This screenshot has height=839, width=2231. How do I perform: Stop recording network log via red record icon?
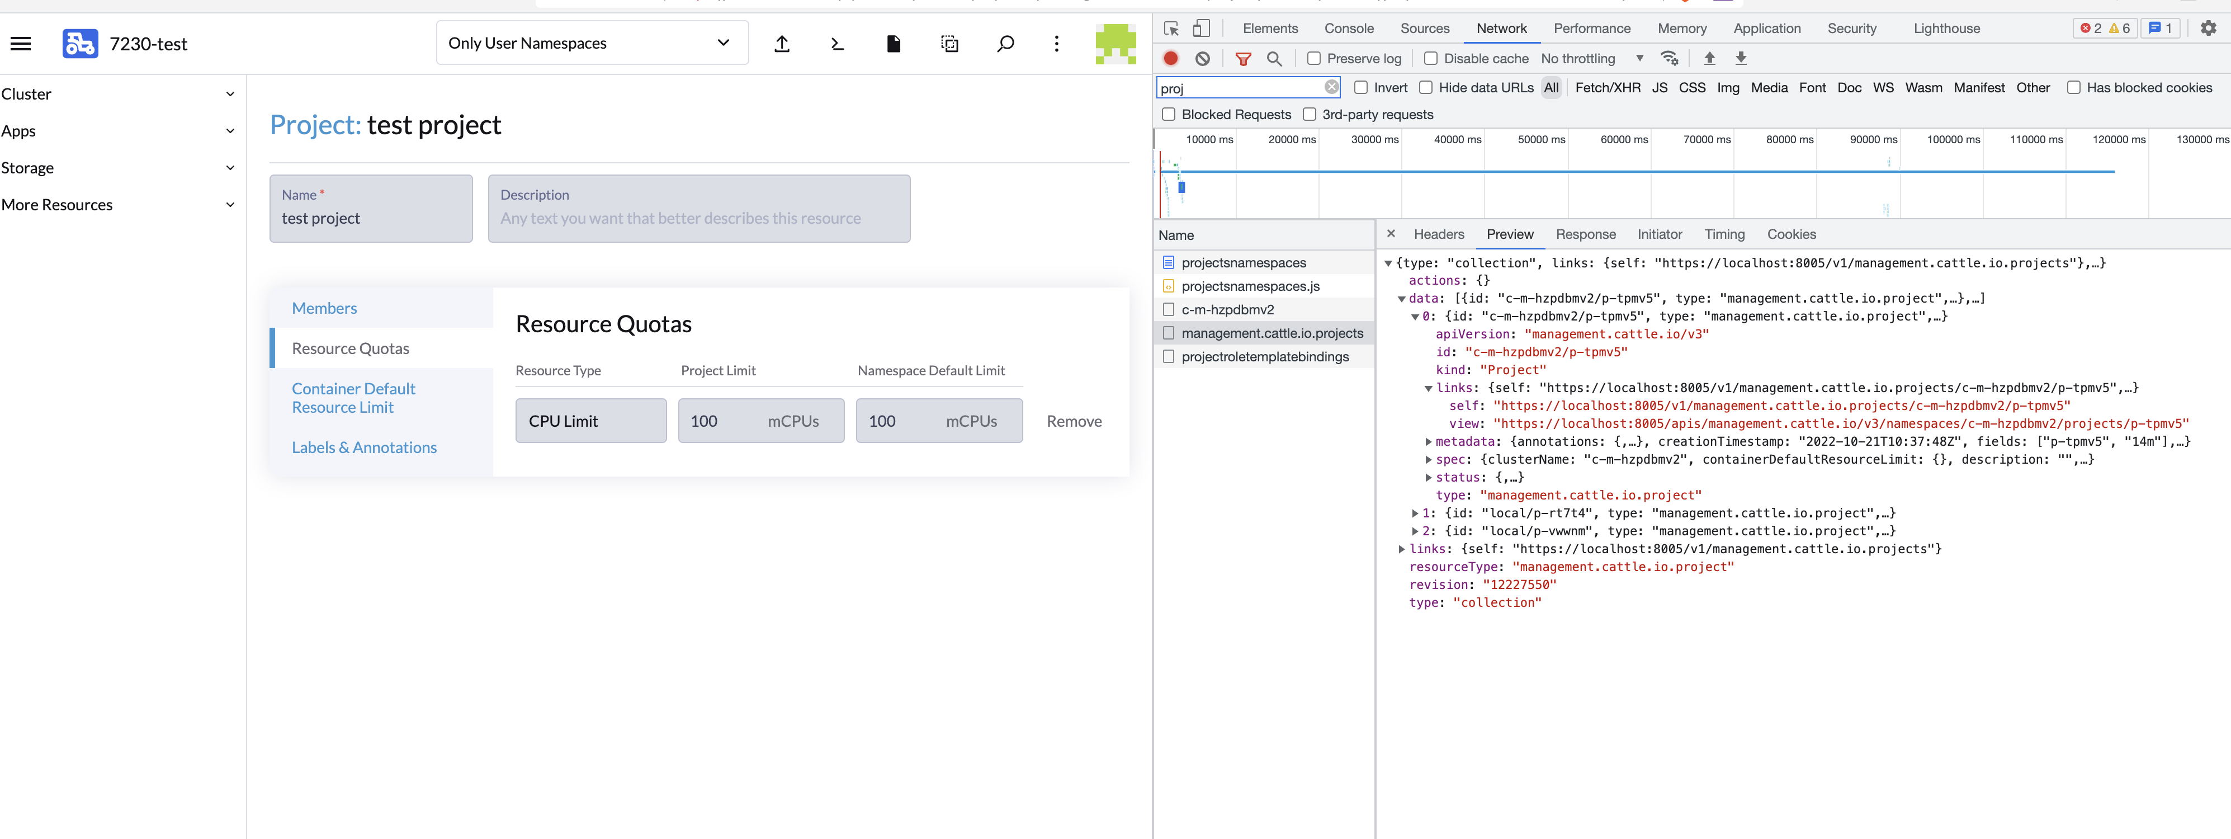[1170, 58]
